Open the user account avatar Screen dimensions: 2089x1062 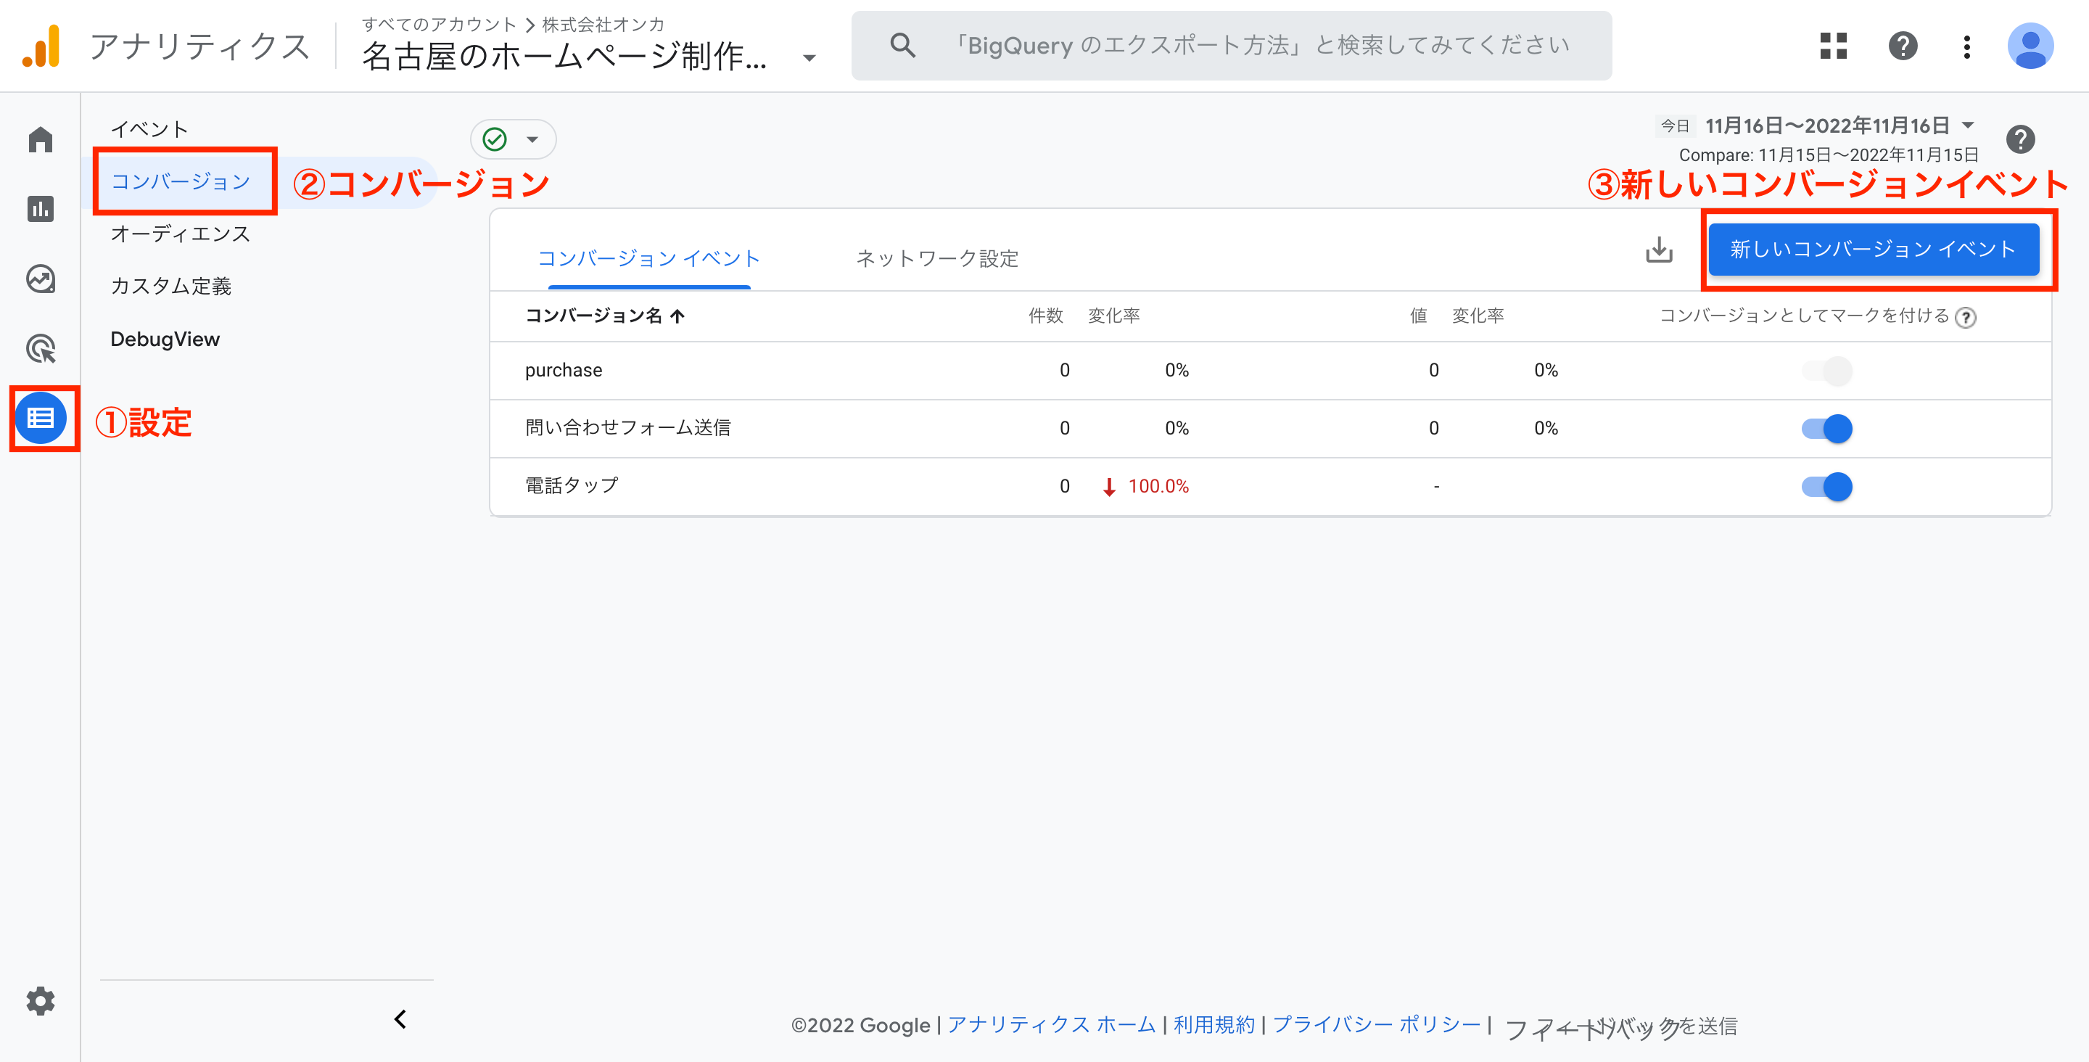pos(2030,46)
